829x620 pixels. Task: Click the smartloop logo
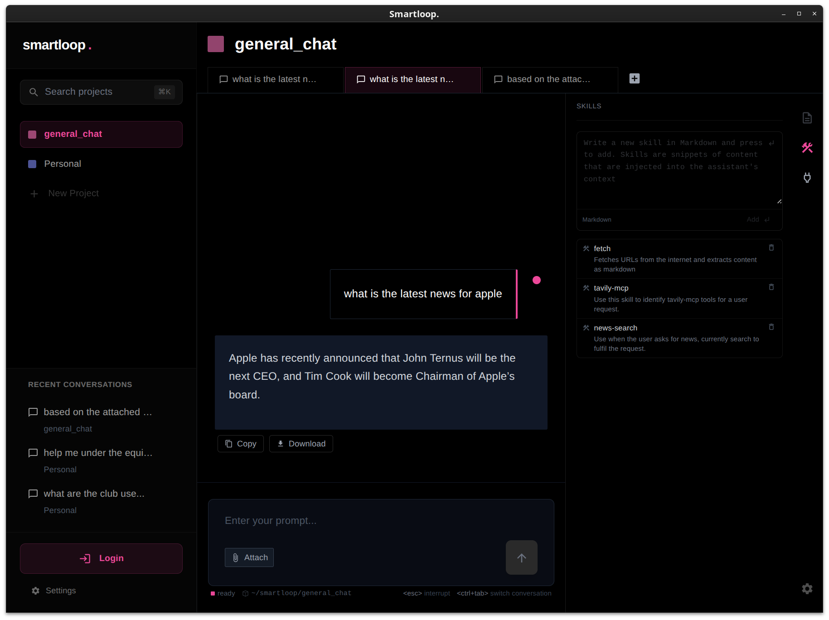57,45
